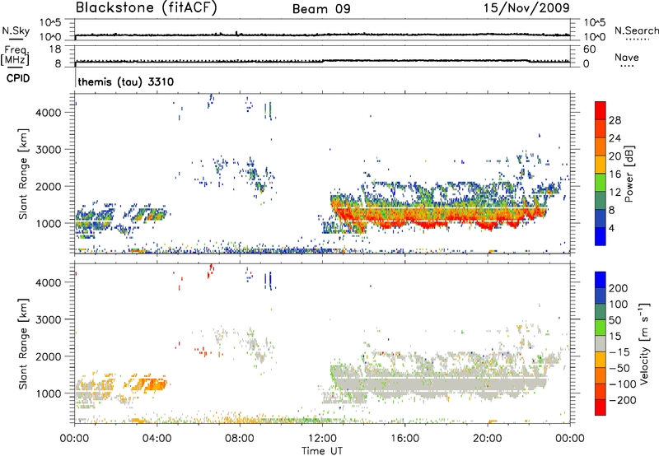
Task: Click the '12:00' time axis label
Action: (x=322, y=439)
